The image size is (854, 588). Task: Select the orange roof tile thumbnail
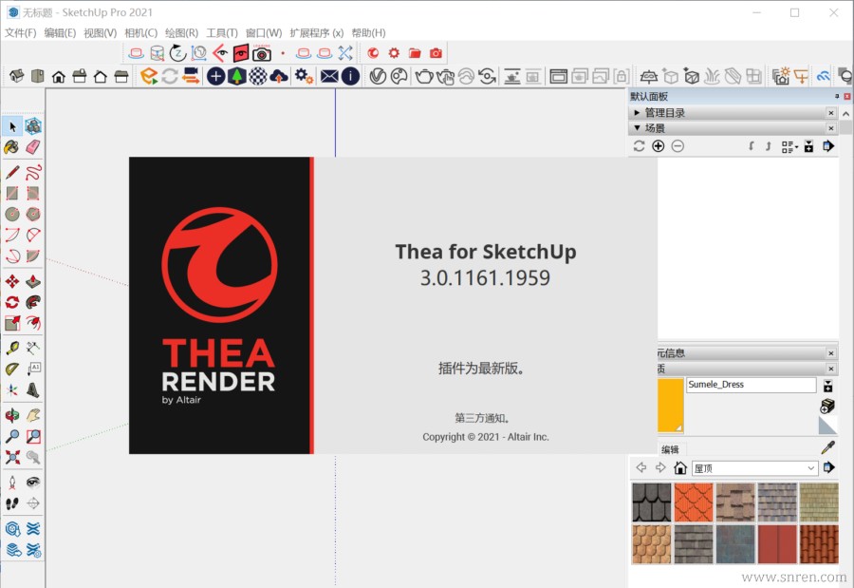(693, 503)
